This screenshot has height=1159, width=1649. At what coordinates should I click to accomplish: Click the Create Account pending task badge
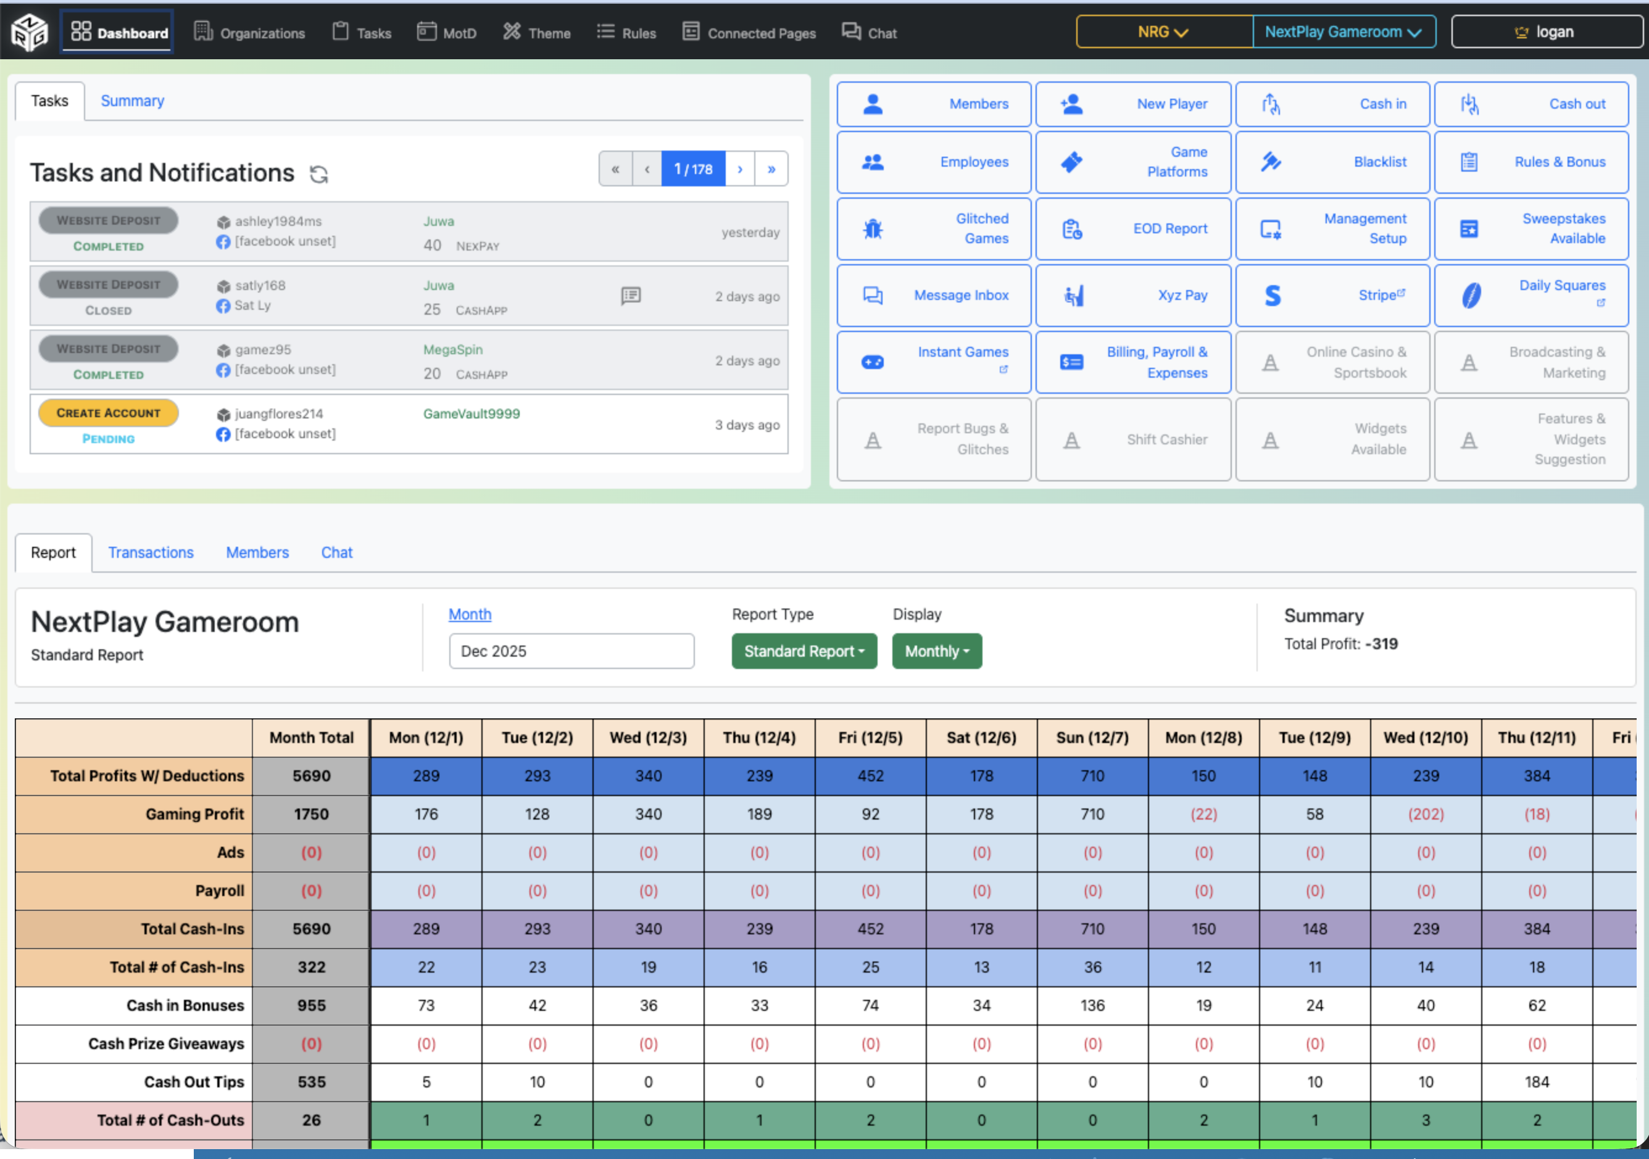coord(109,413)
